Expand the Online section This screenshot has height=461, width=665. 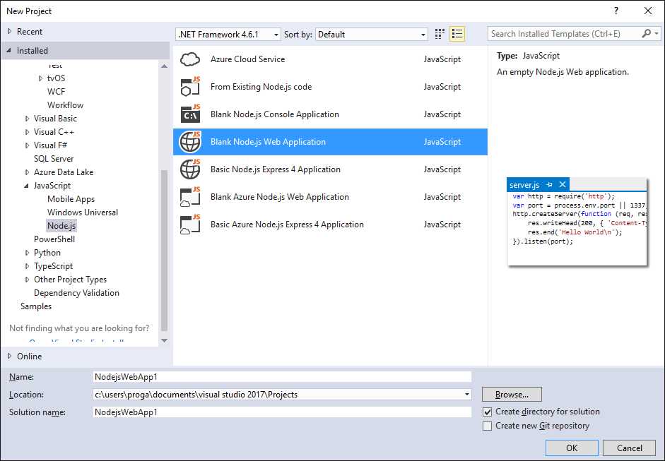coord(9,356)
